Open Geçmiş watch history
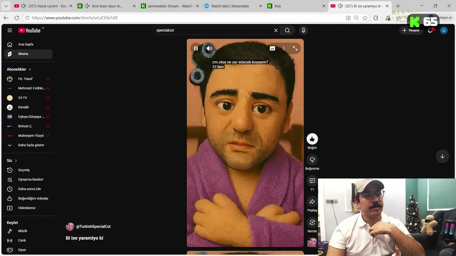 point(28,170)
